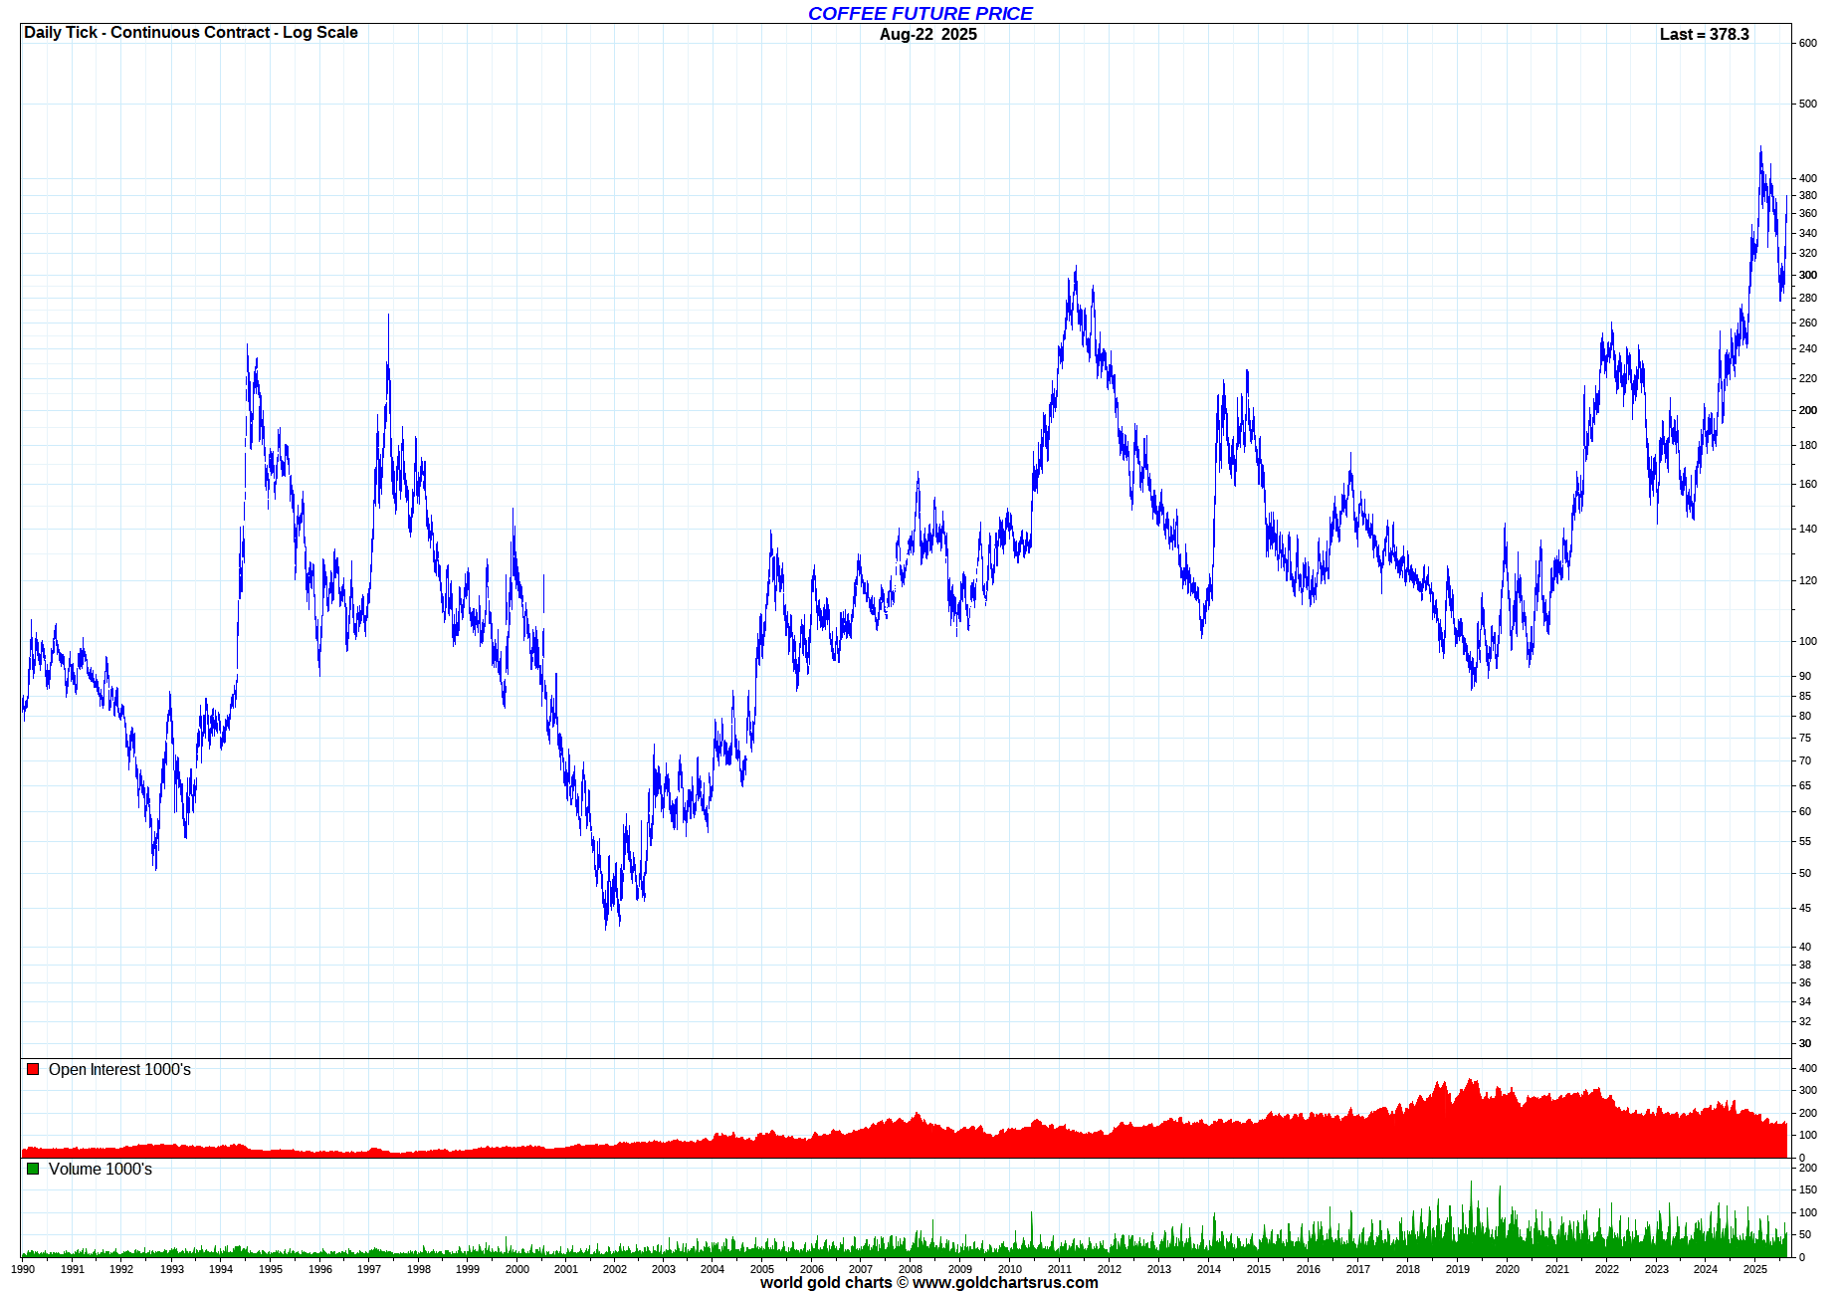Screen dimensions: 1841x1294
Task: Click the 160 price axis label
Action: 1808,484
